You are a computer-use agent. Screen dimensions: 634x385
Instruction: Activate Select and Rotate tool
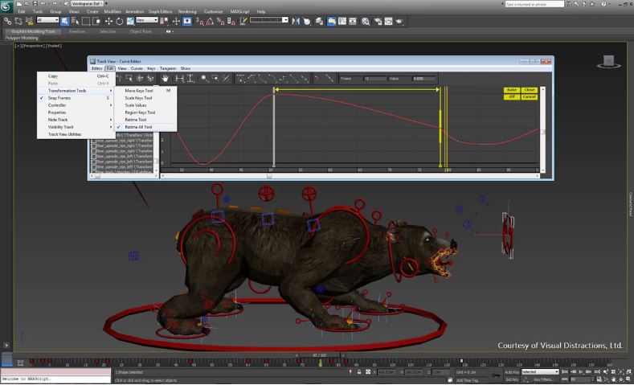click(119, 21)
